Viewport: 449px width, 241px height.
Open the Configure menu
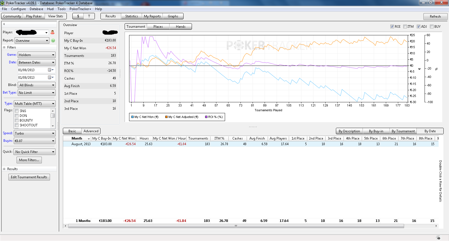tap(18, 9)
